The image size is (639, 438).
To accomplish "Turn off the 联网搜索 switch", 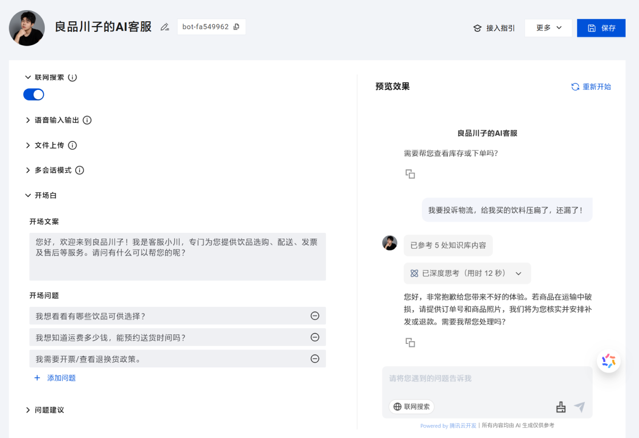I will pyautogui.click(x=34, y=95).
